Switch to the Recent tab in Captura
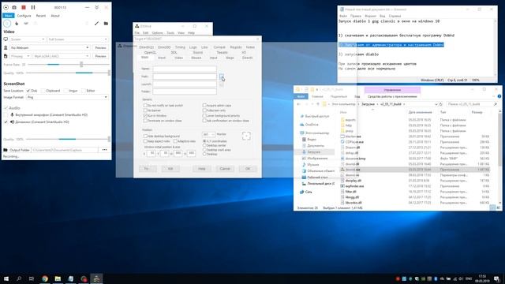 pyautogui.click(x=41, y=16)
